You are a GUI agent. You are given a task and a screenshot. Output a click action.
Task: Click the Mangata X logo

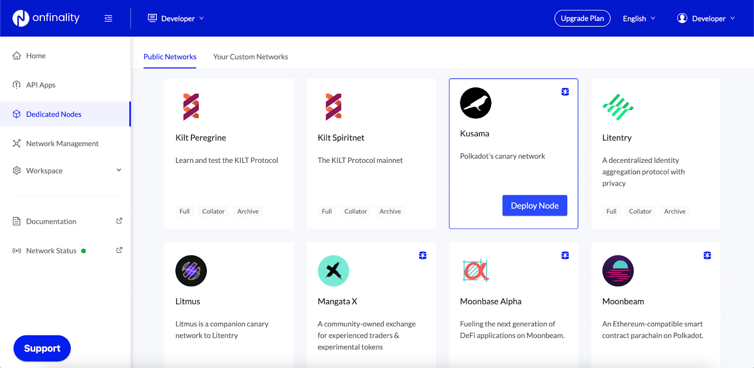tap(333, 271)
